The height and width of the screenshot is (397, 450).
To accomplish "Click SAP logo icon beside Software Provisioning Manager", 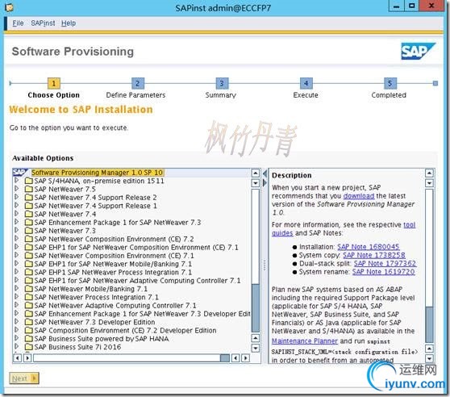I will click(x=20, y=172).
